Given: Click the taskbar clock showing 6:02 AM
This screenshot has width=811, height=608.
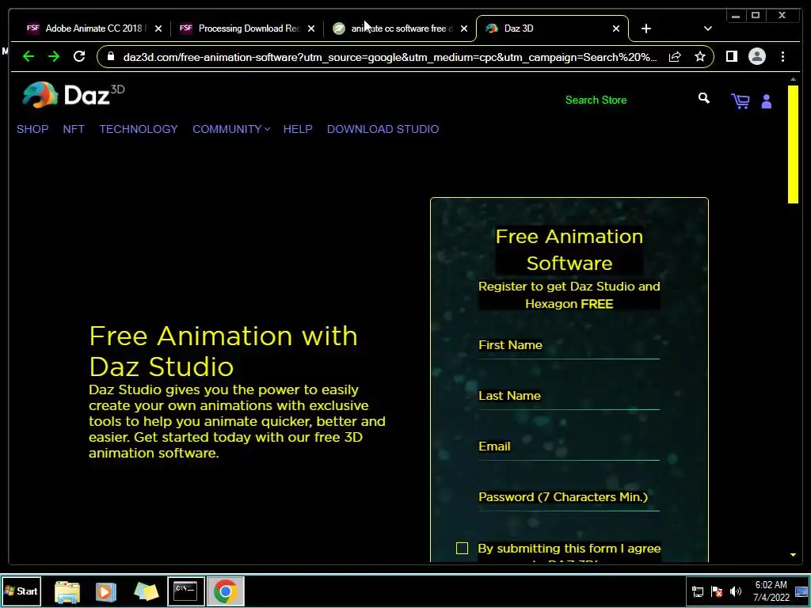Looking at the screenshot, I should coord(771,591).
